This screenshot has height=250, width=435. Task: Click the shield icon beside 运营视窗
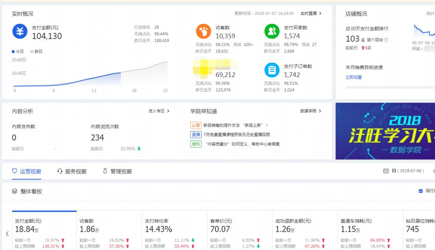[x=14, y=171]
